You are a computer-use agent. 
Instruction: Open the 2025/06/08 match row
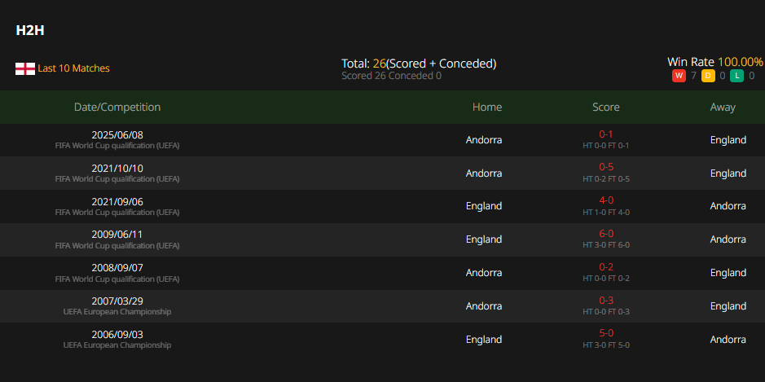pyautogui.click(x=383, y=140)
